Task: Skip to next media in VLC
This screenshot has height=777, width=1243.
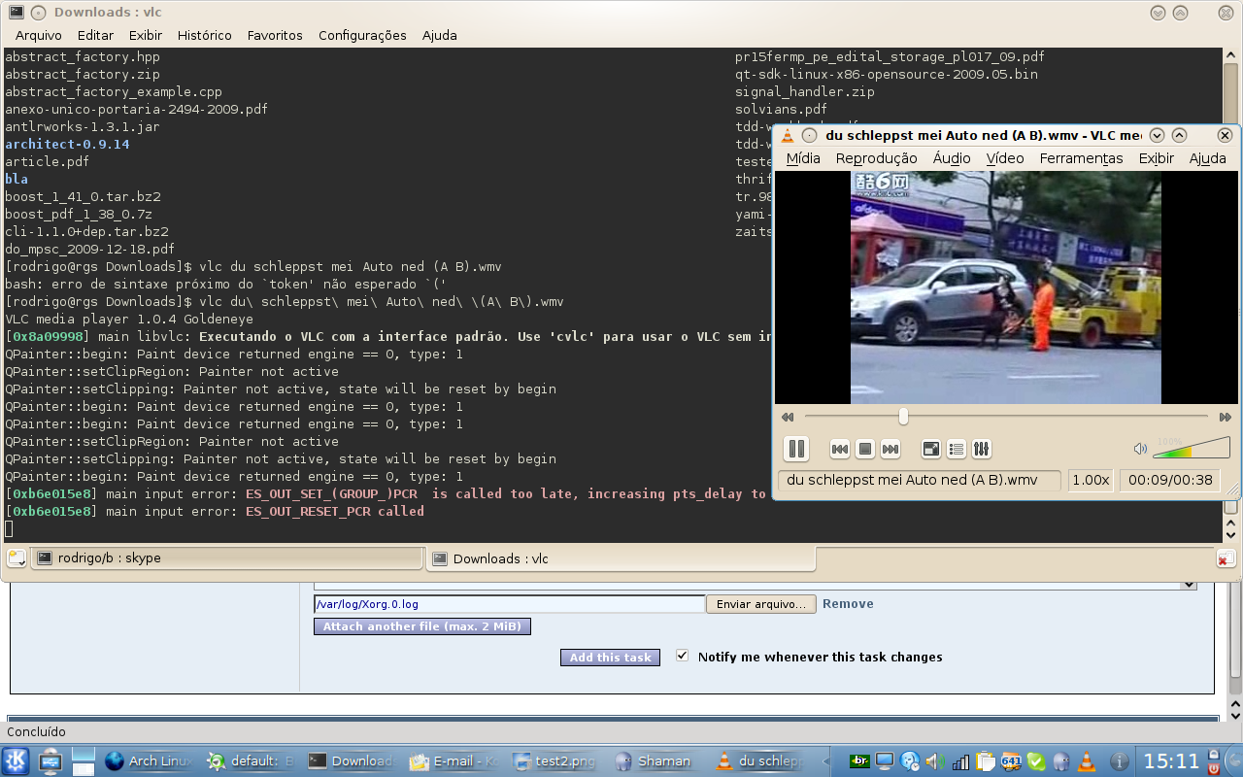Action: point(890,449)
